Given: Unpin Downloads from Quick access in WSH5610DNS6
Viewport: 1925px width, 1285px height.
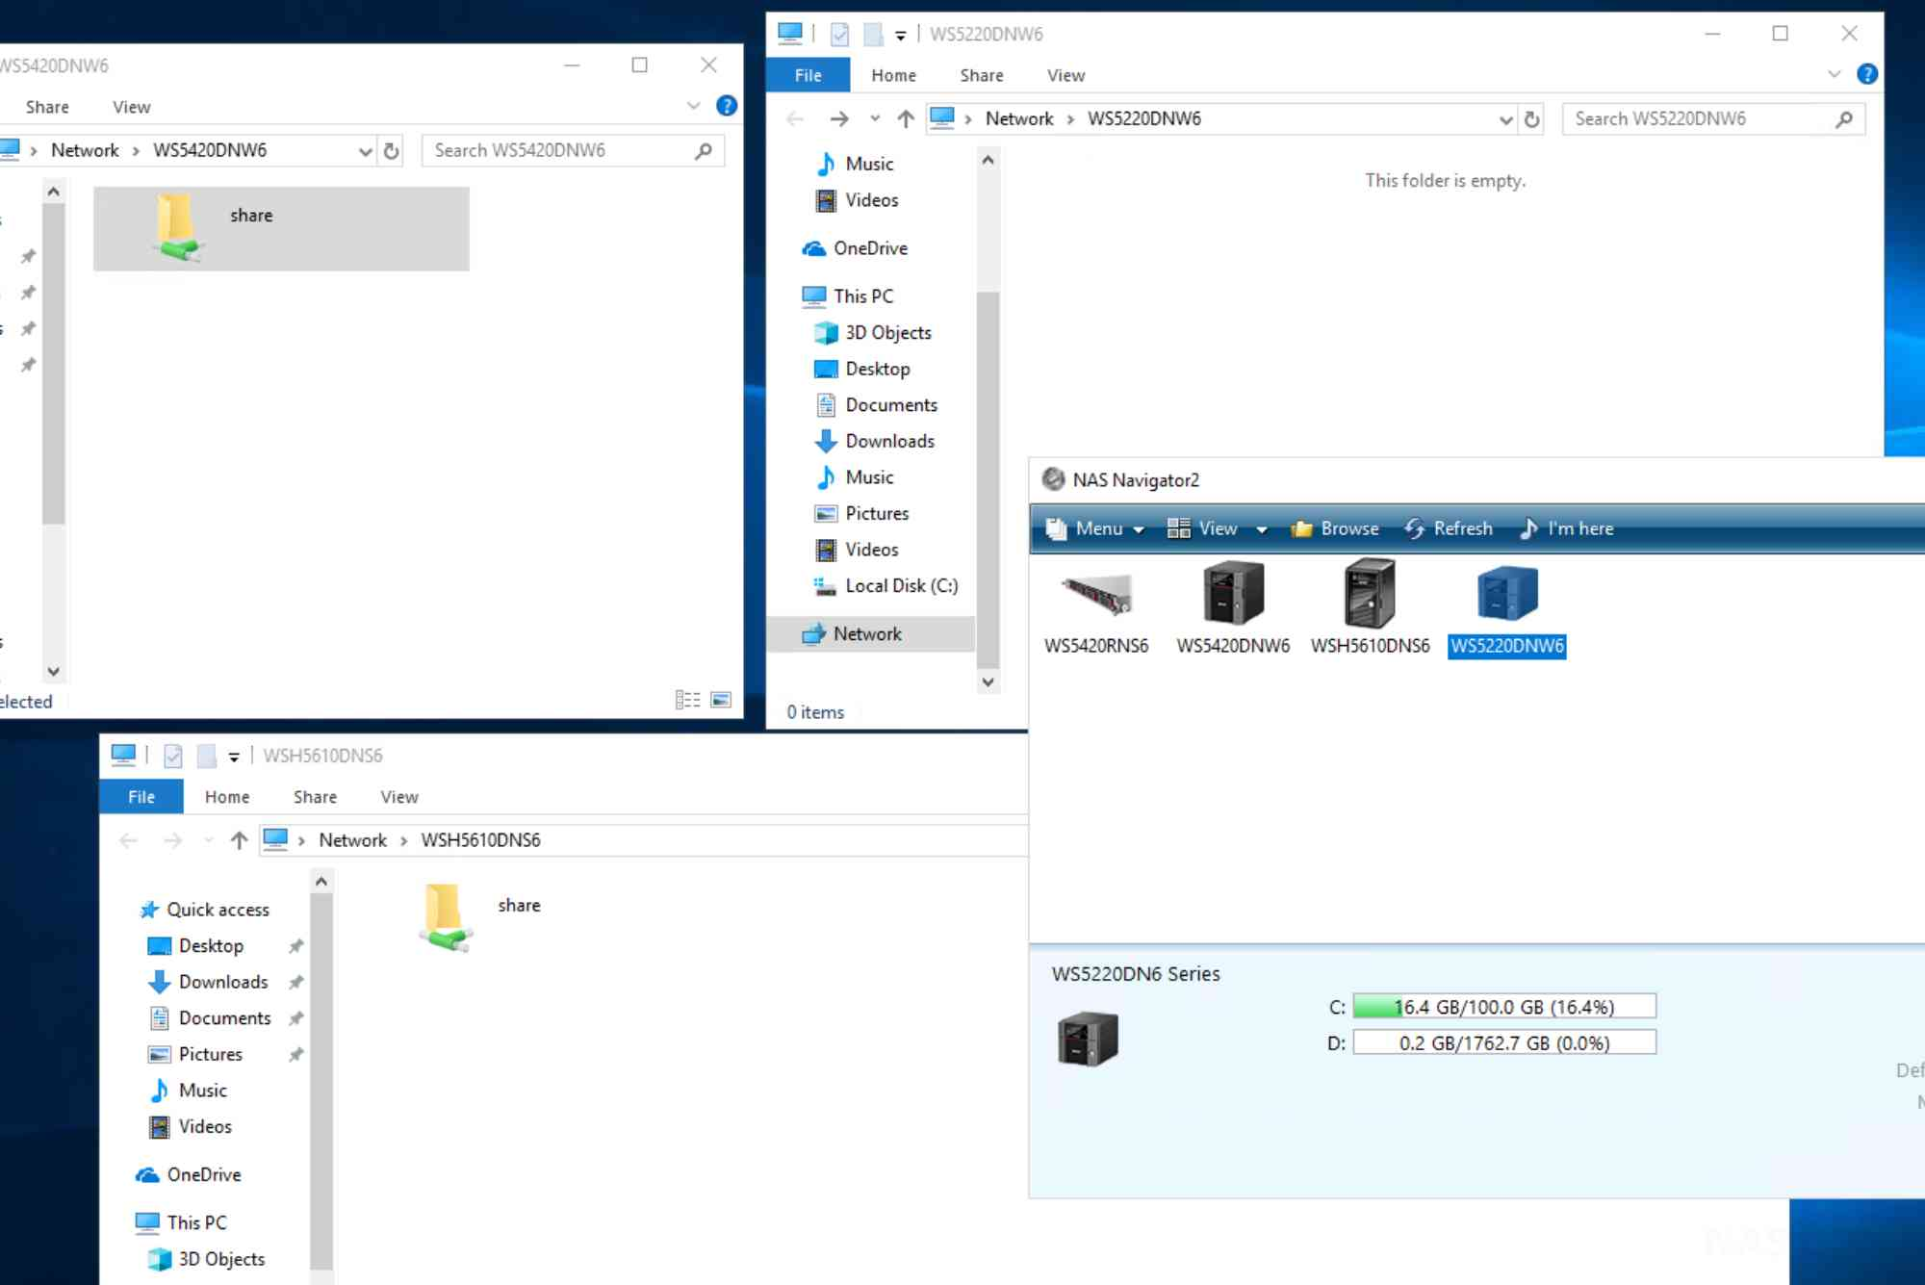Looking at the screenshot, I should (296, 982).
